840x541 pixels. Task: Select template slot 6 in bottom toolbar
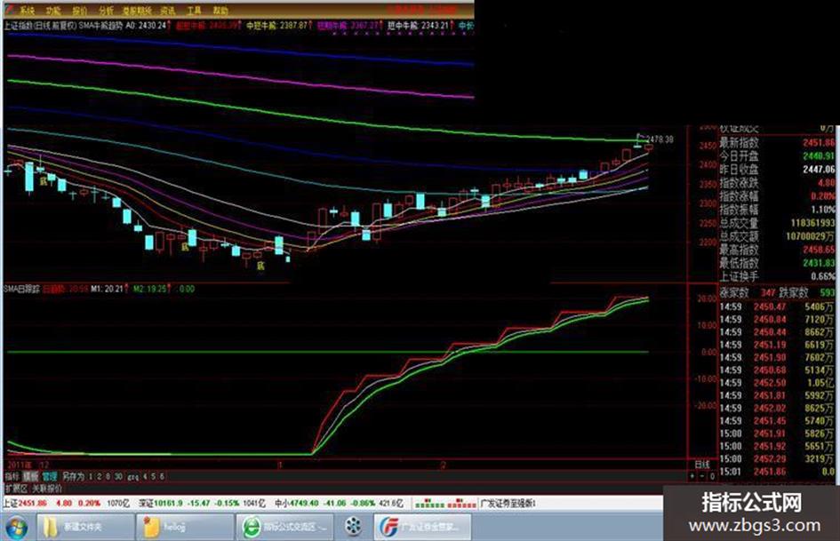click(162, 476)
